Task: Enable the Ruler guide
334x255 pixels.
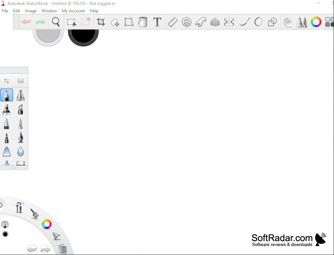Action: tap(173, 22)
